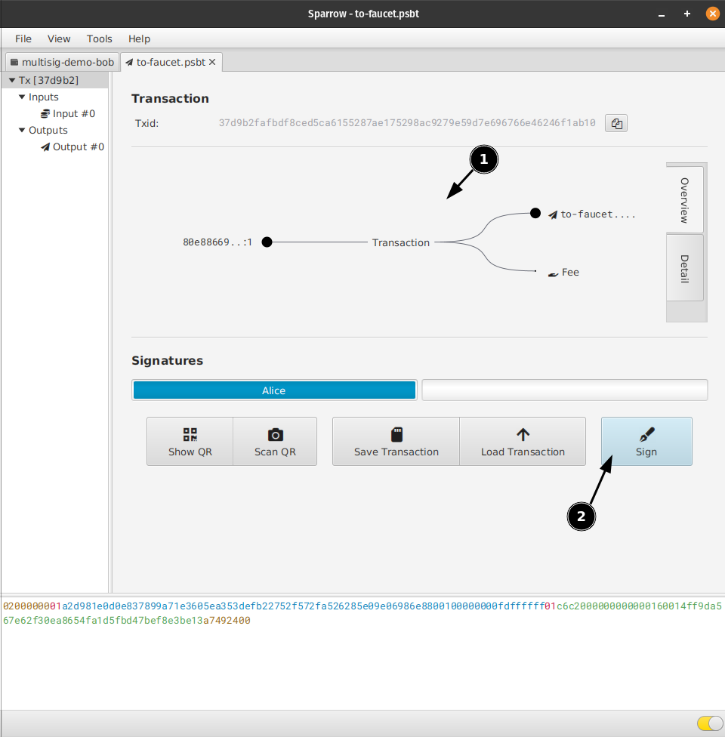The height and width of the screenshot is (737, 725).
Task: Click the Show QR button label
Action: pos(190,452)
